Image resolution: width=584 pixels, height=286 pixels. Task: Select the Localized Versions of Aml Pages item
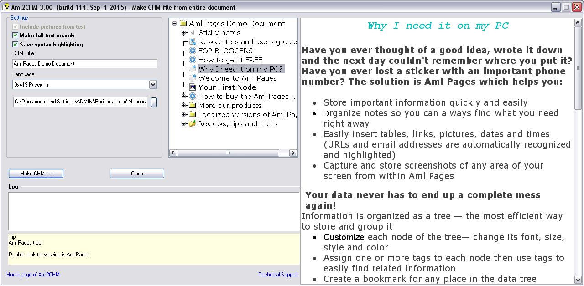tap(248, 115)
